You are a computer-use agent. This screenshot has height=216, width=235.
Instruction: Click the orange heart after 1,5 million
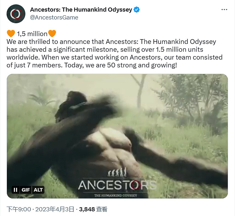click(x=52, y=34)
